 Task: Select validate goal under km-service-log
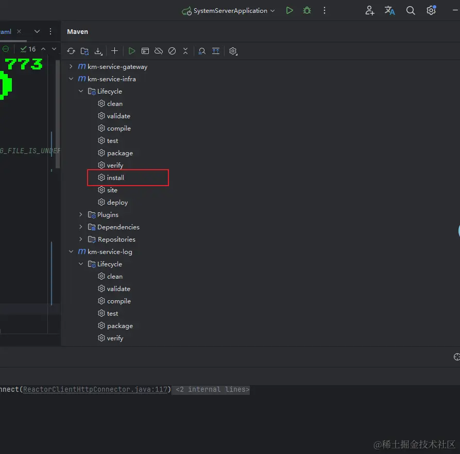114,288
